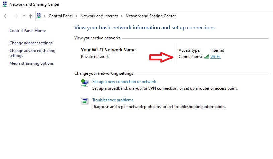Select Network and Sharing Center breadcrumb
273x159 pixels.
(151, 16)
